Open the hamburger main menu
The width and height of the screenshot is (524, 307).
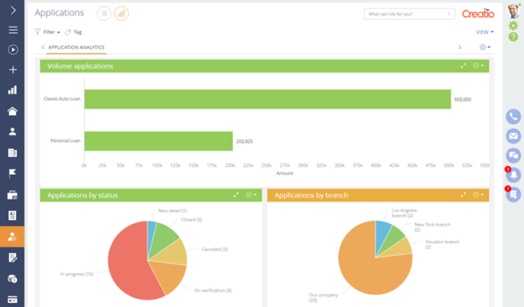pyautogui.click(x=13, y=30)
